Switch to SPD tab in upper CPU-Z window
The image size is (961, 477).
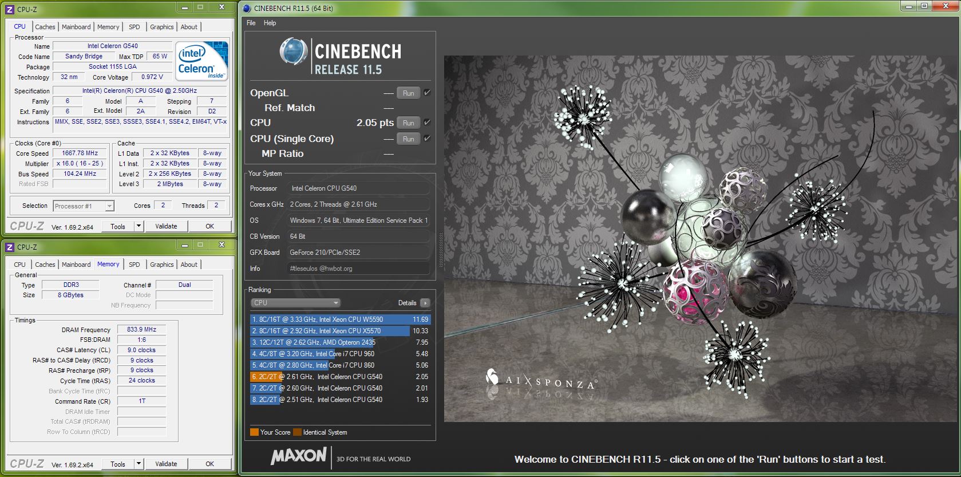click(x=135, y=27)
